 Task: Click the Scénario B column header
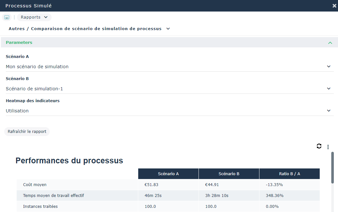click(x=229, y=174)
